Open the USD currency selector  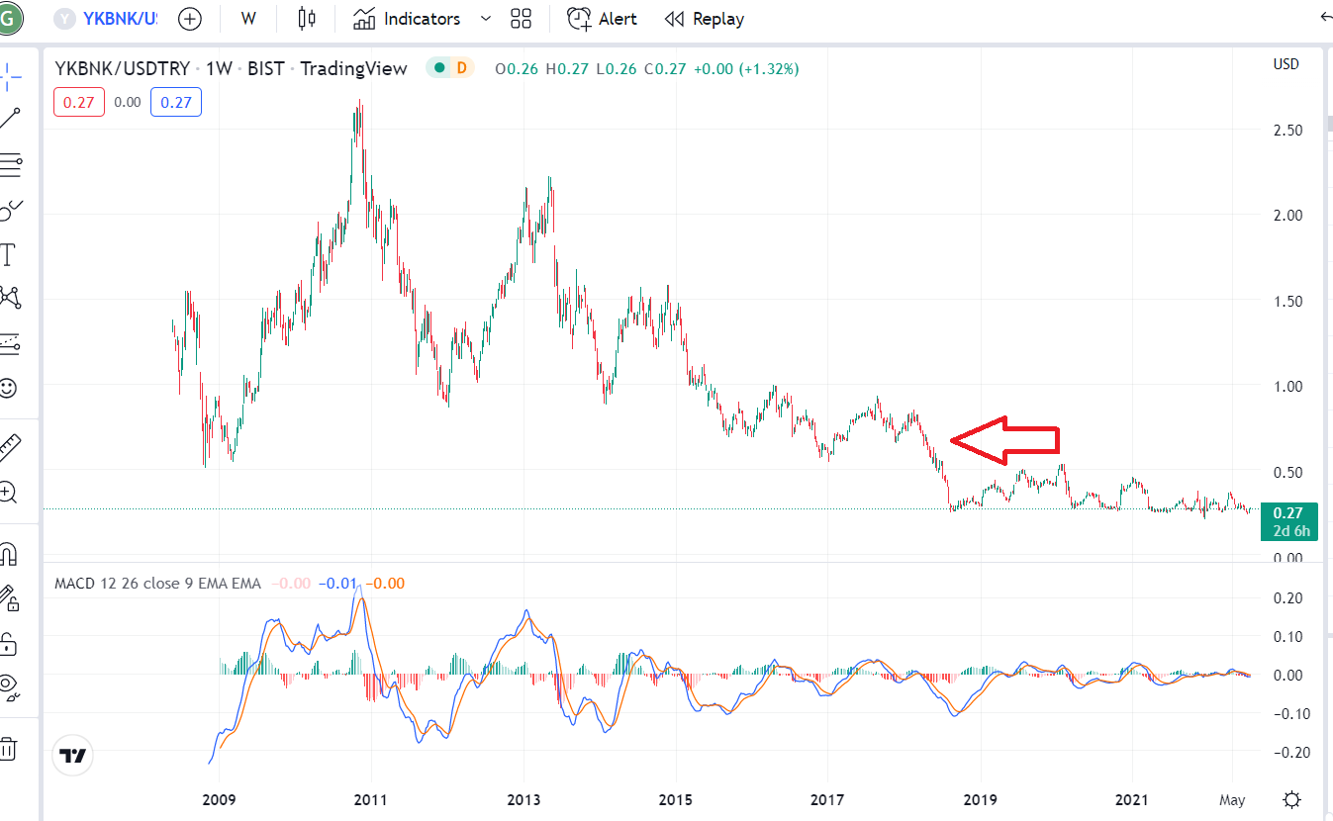click(1286, 64)
